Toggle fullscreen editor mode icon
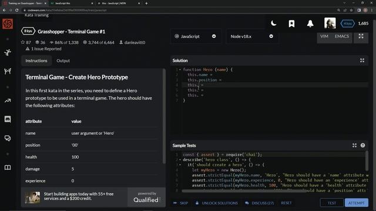The image size is (376, 211). [361, 36]
